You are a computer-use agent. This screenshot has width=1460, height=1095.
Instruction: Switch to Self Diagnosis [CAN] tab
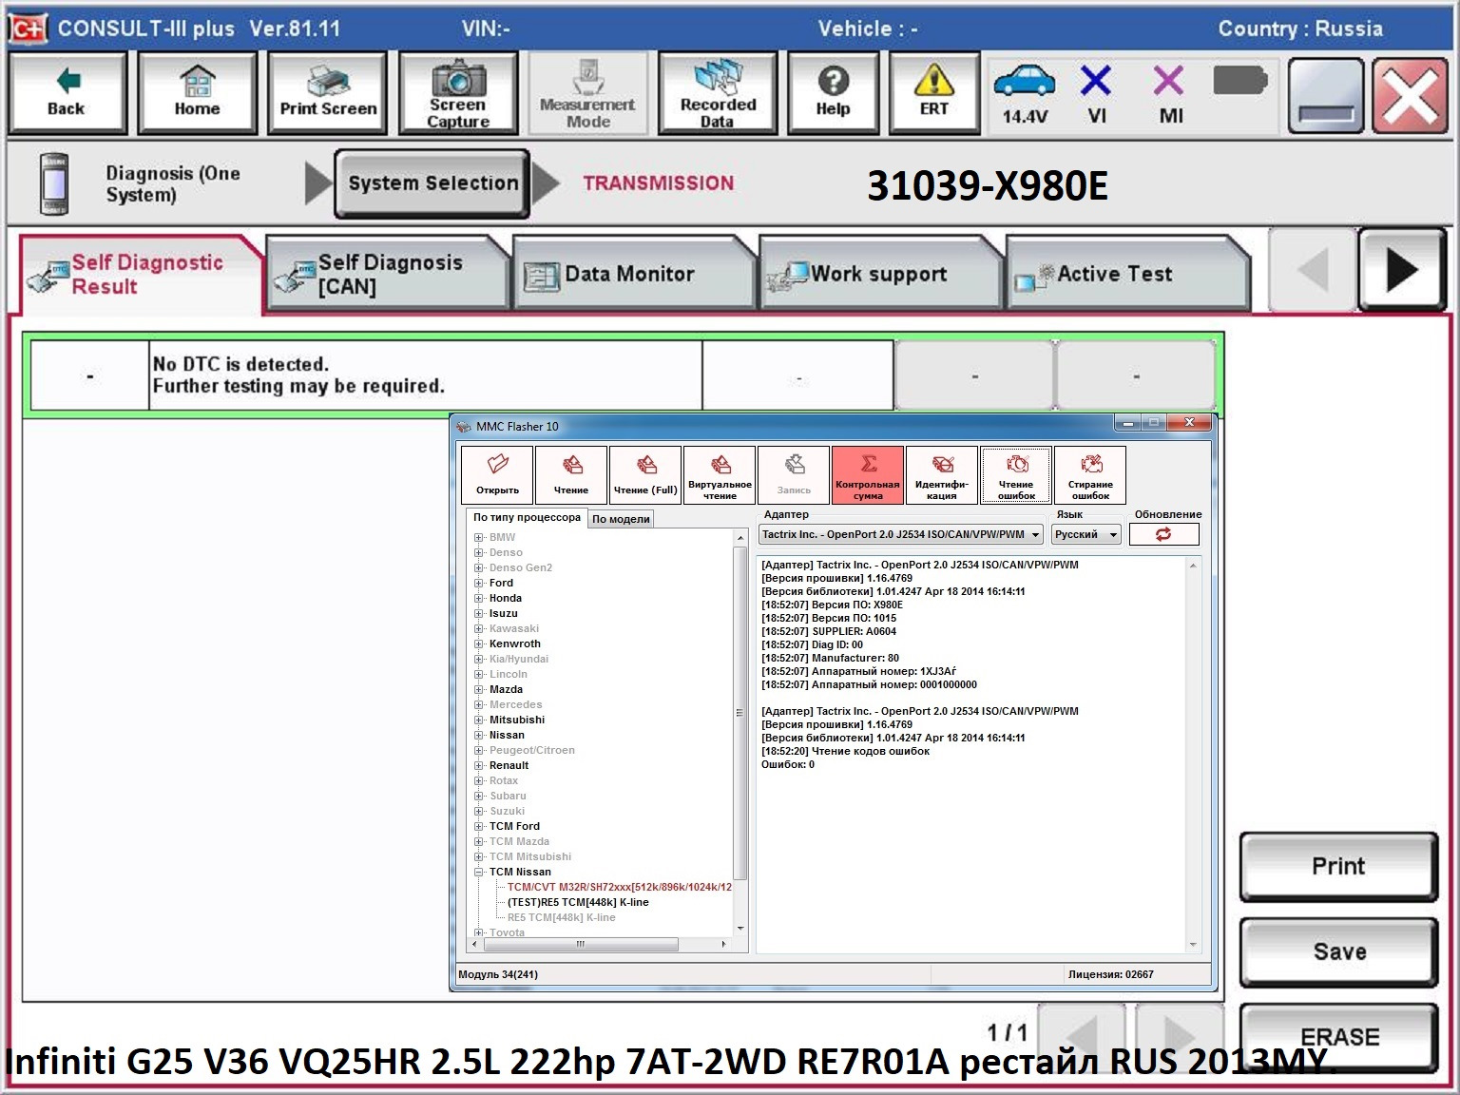[x=388, y=275]
